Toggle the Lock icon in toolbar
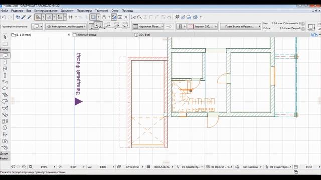This screenshot has height=180, width=321. click(x=104, y=17)
